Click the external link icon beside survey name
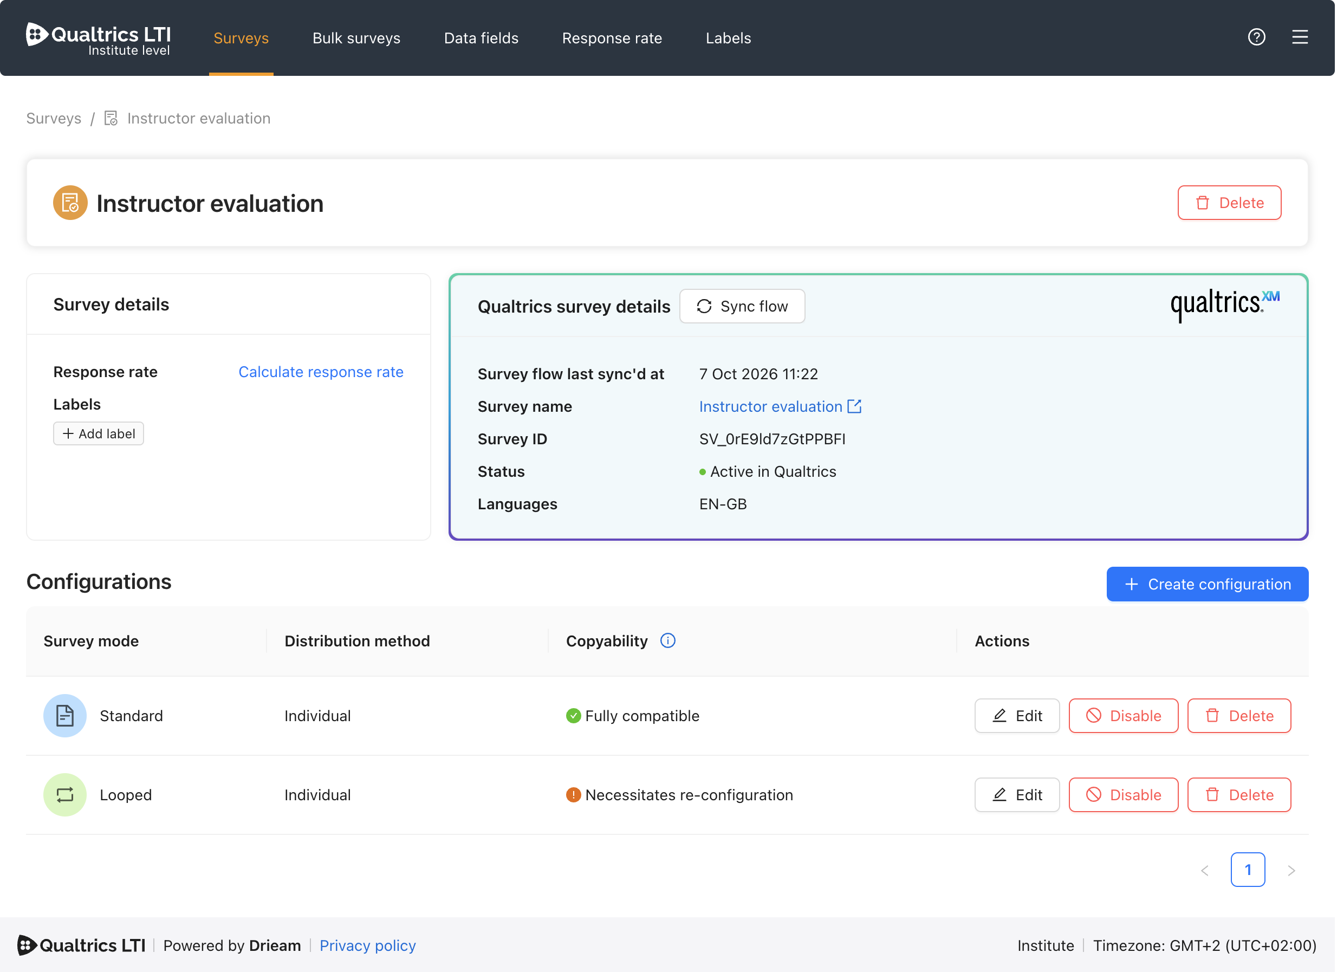This screenshot has height=972, width=1337. (x=854, y=406)
